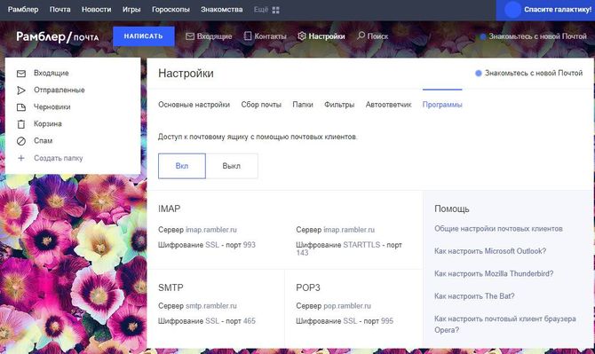Open the Ещё grid icon menu
The width and height of the screenshot is (595, 354).
(276, 11)
